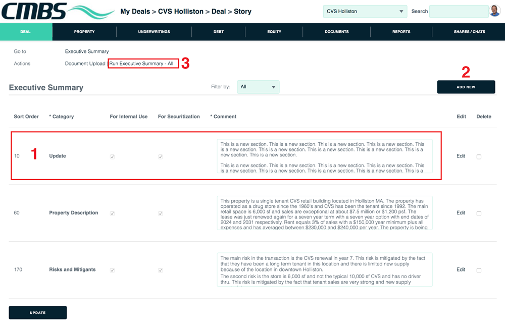Click the Risks and Mitigants comment box
Viewport: 505px width, 326px height.
[x=325, y=269]
